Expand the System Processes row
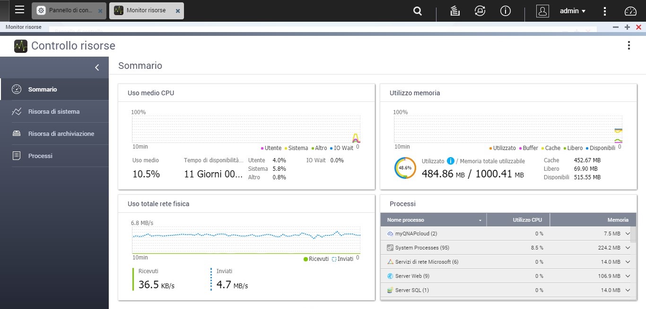Screen dimensions: 646x309 (628, 248)
